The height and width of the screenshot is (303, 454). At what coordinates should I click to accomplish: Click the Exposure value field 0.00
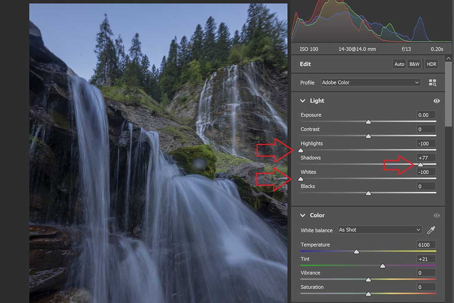(426, 115)
